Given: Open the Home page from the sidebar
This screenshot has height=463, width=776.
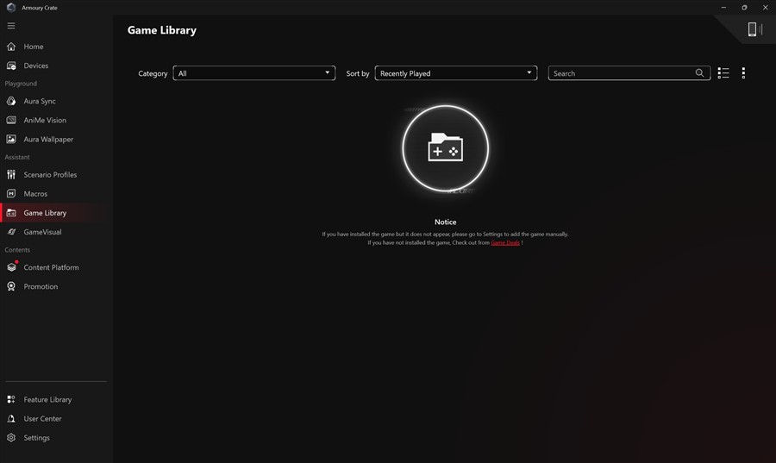Looking at the screenshot, I should pos(34,47).
